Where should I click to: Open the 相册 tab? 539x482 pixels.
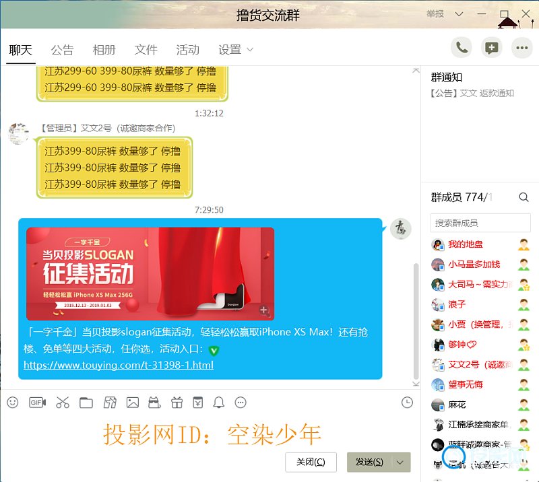coord(104,50)
